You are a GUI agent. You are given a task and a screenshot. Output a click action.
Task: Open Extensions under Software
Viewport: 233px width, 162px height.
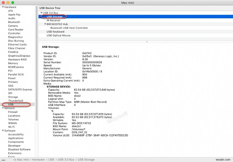click(15, 153)
